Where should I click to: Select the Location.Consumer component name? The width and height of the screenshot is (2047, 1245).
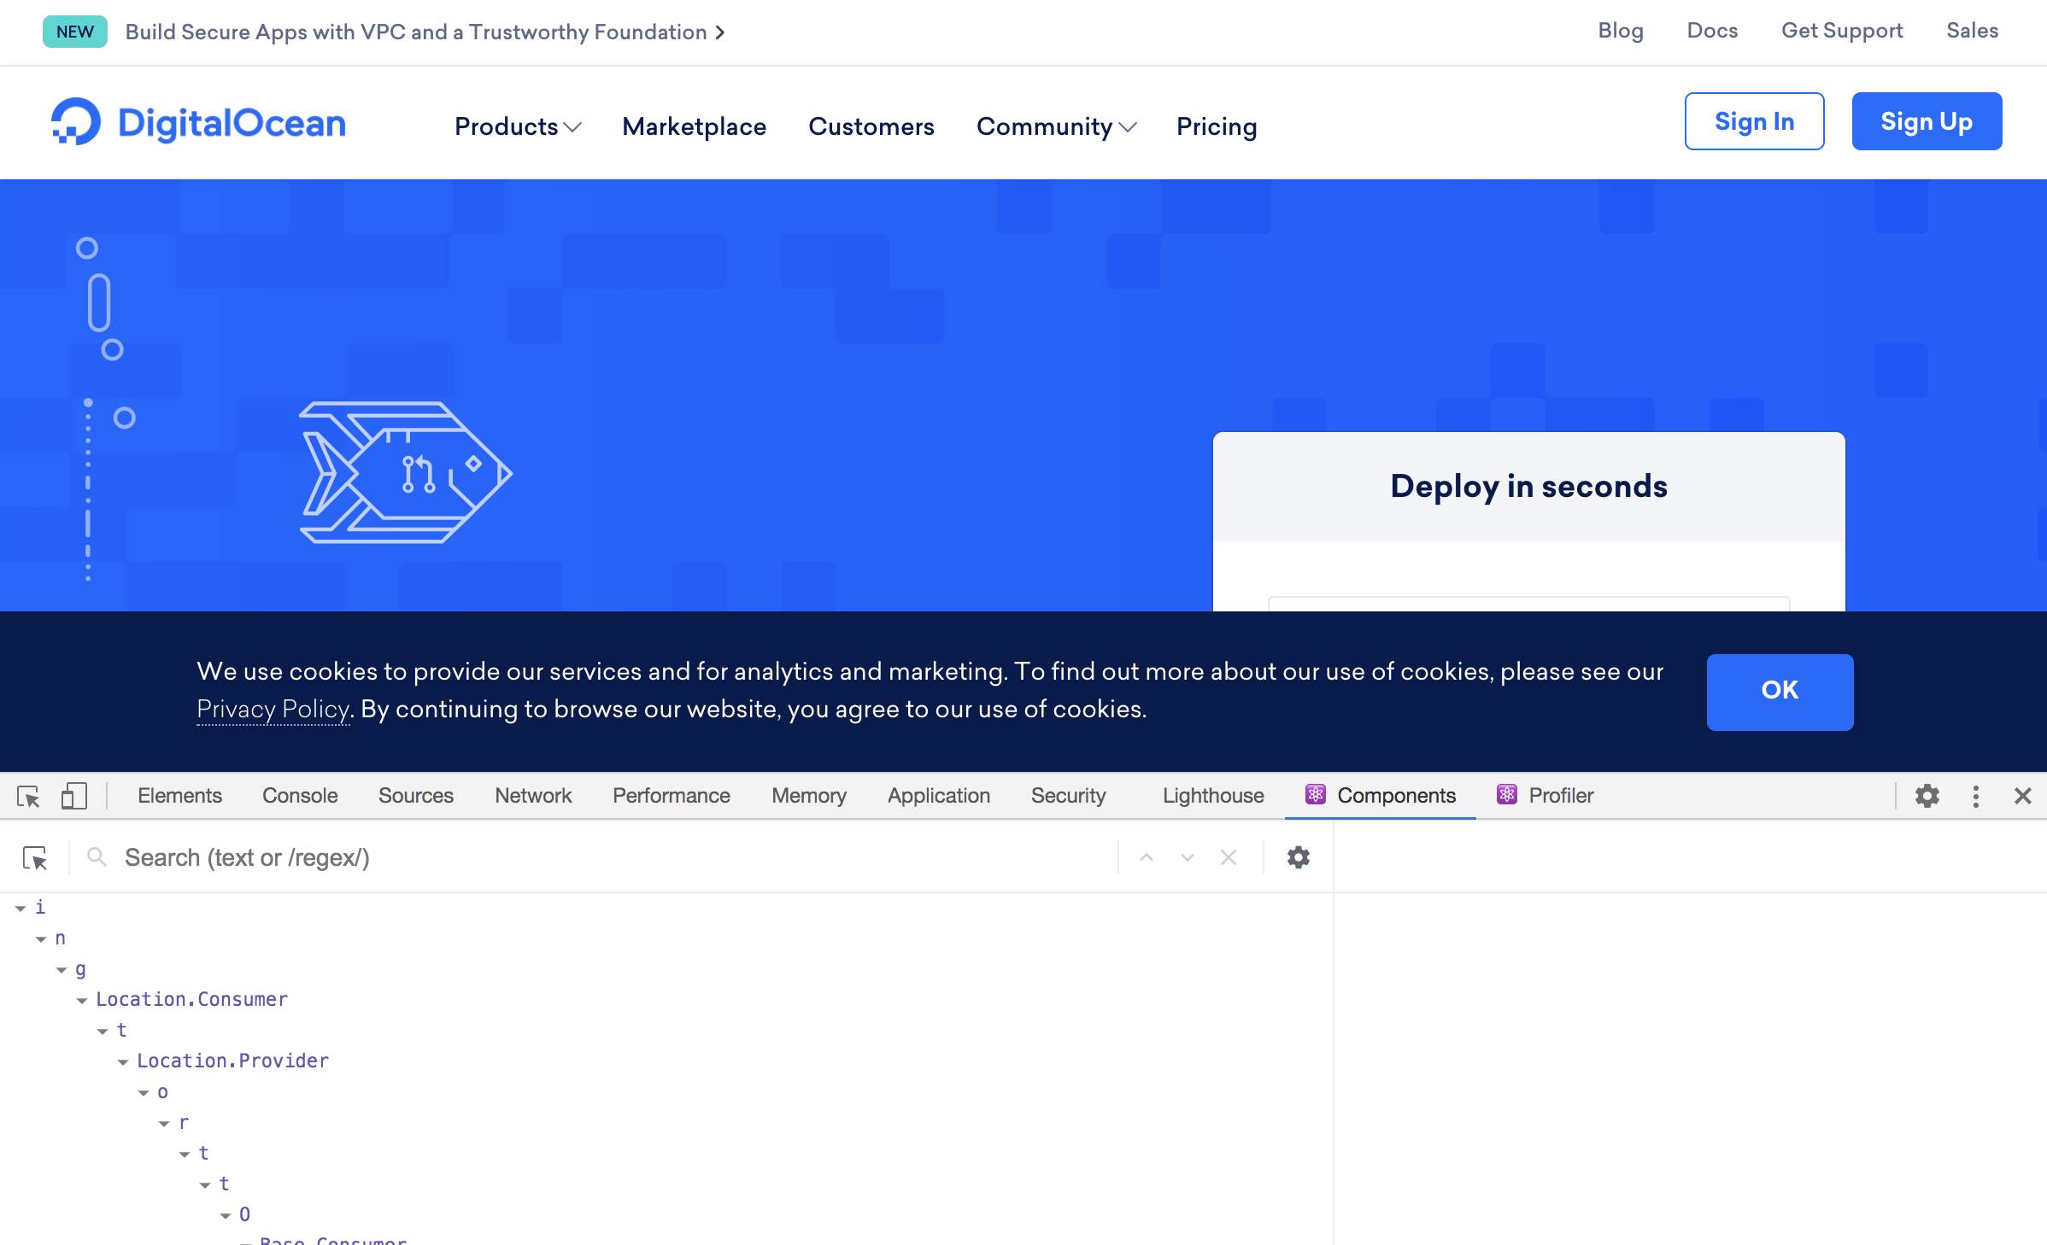192,1000
